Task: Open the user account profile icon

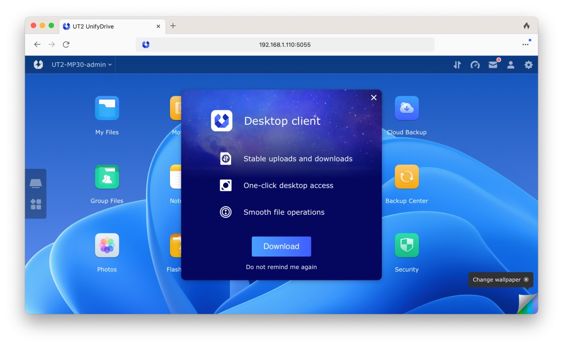Action: pos(510,65)
